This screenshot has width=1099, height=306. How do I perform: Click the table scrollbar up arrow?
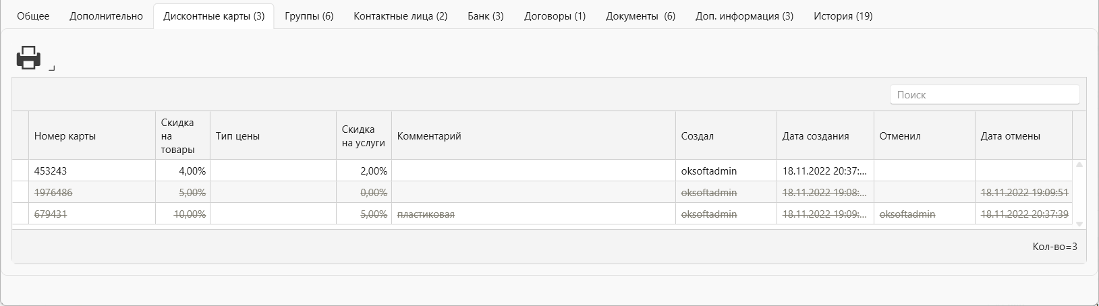click(x=1079, y=164)
